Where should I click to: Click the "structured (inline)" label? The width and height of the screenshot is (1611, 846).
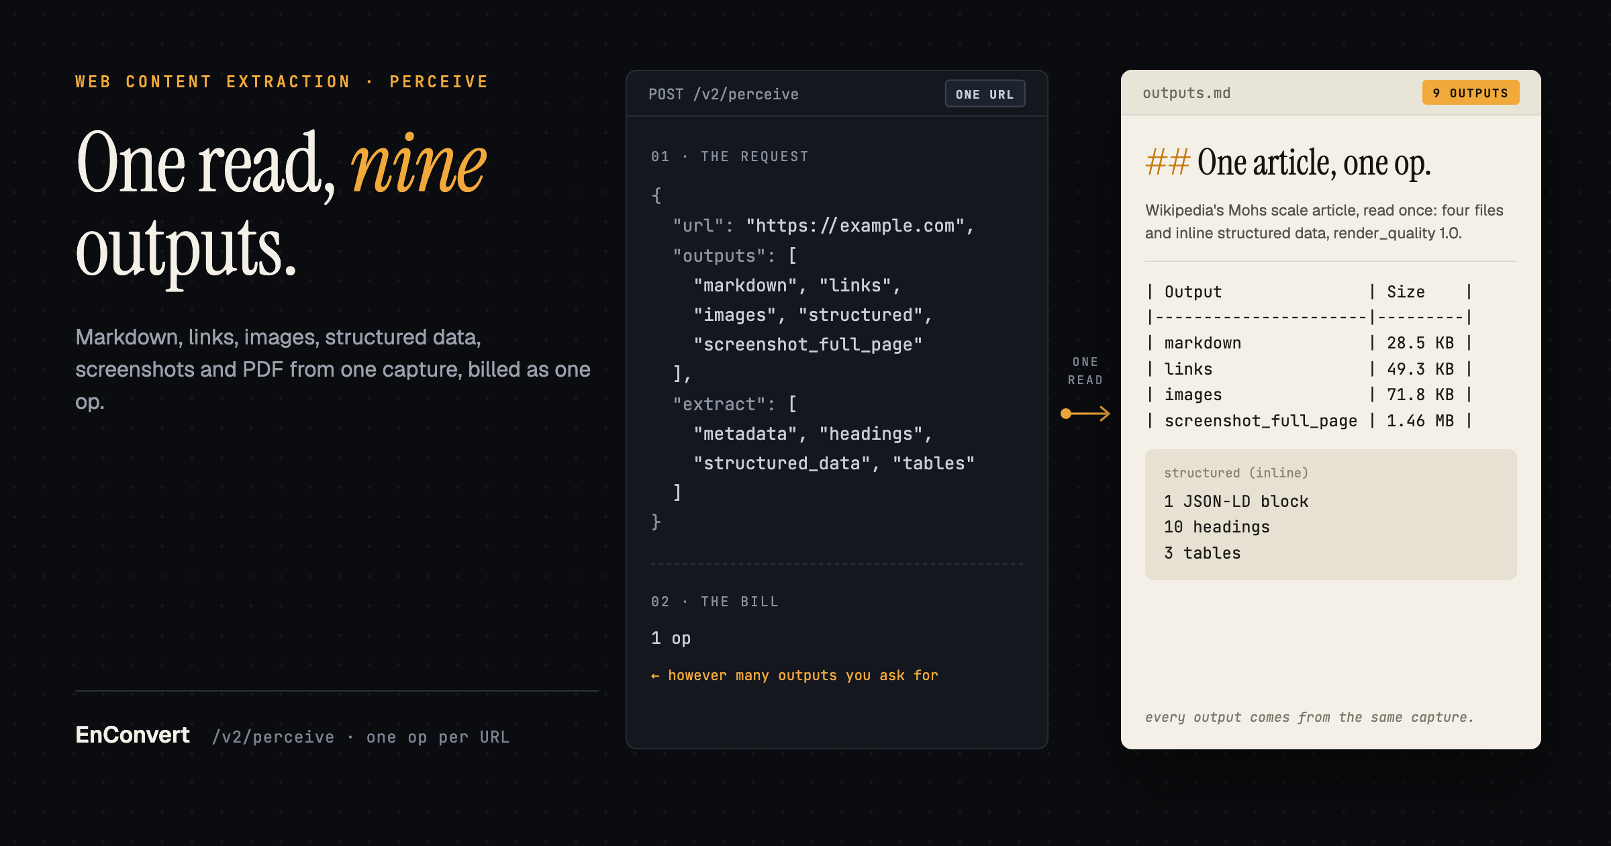[1236, 473]
